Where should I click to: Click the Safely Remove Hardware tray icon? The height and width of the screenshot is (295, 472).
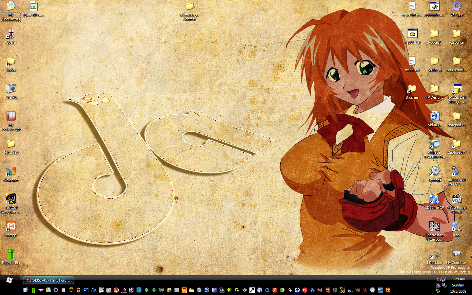pos(438,291)
